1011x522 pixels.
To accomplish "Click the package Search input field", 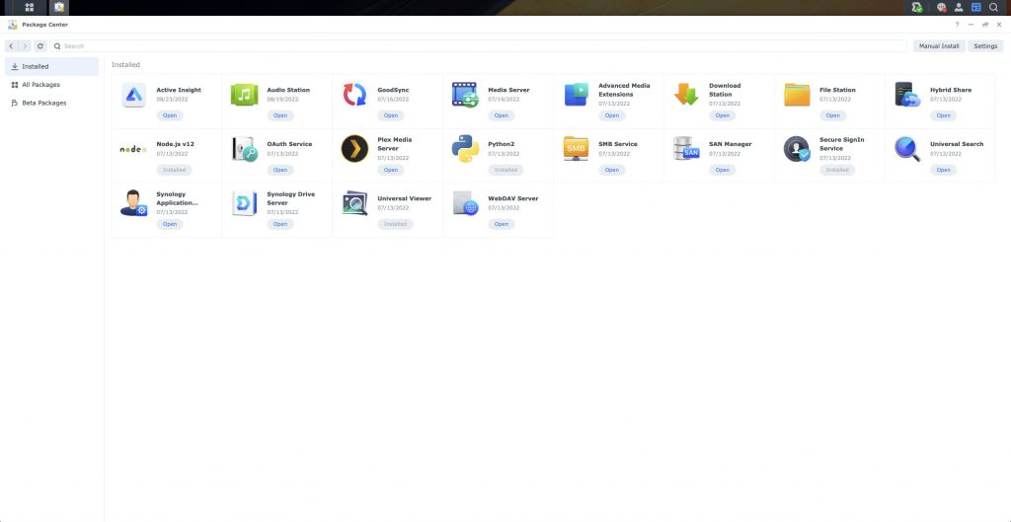I will (x=479, y=46).
